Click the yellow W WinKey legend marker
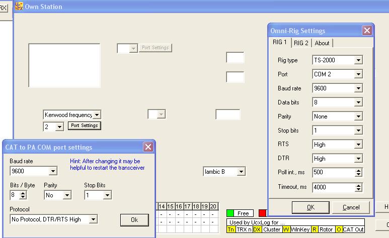 tap(286, 229)
